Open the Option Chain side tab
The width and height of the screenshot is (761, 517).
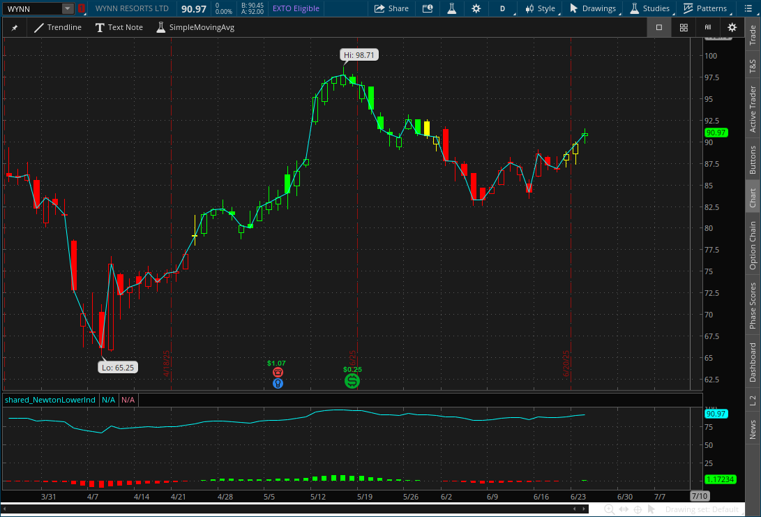pos(753,245)
